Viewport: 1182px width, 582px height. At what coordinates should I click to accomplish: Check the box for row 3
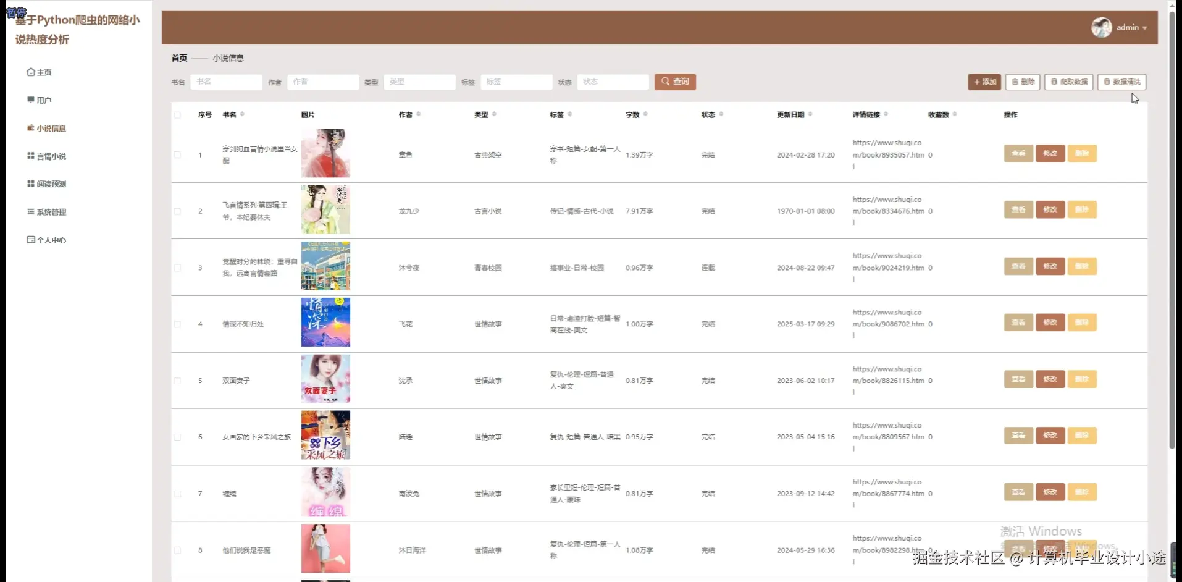tap(177, 268)
